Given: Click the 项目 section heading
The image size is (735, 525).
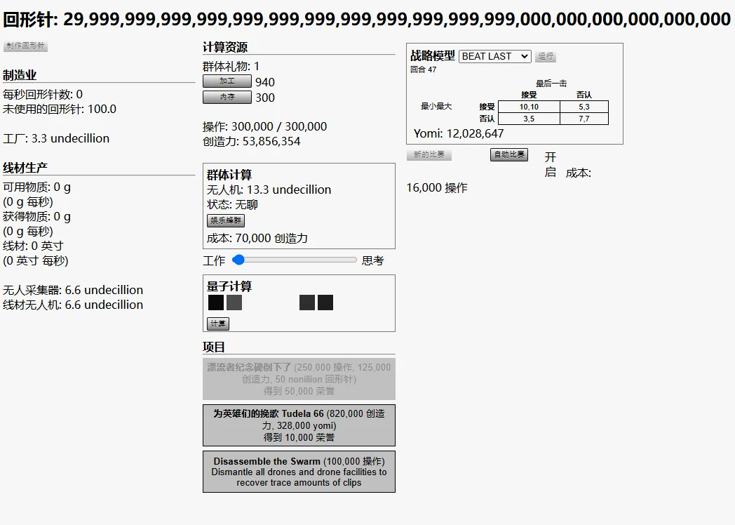Looking at the screenshot, I should (214, 347).
